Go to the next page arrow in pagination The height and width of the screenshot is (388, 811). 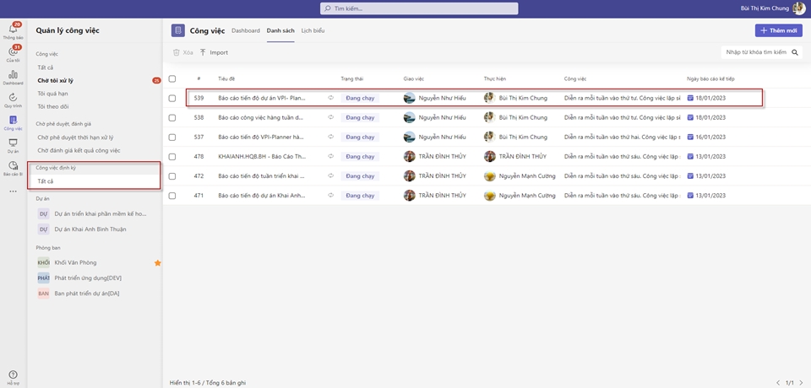[799, 383]
